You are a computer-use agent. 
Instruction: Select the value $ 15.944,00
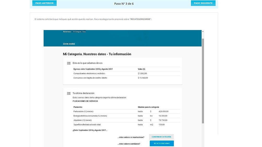[143, 78]
